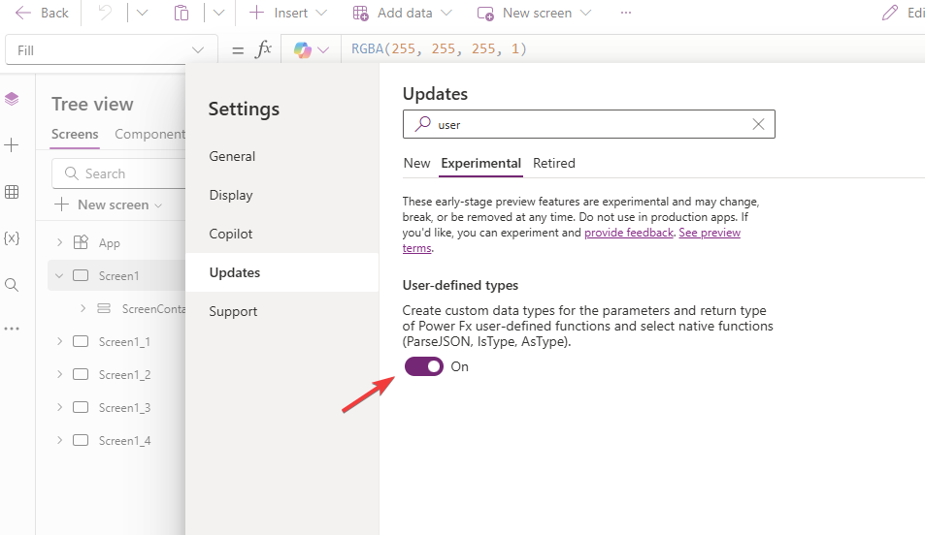This screenshot has width=925, height=535.
Task: Switch to the Retired tab
Action: click(553, 163)
